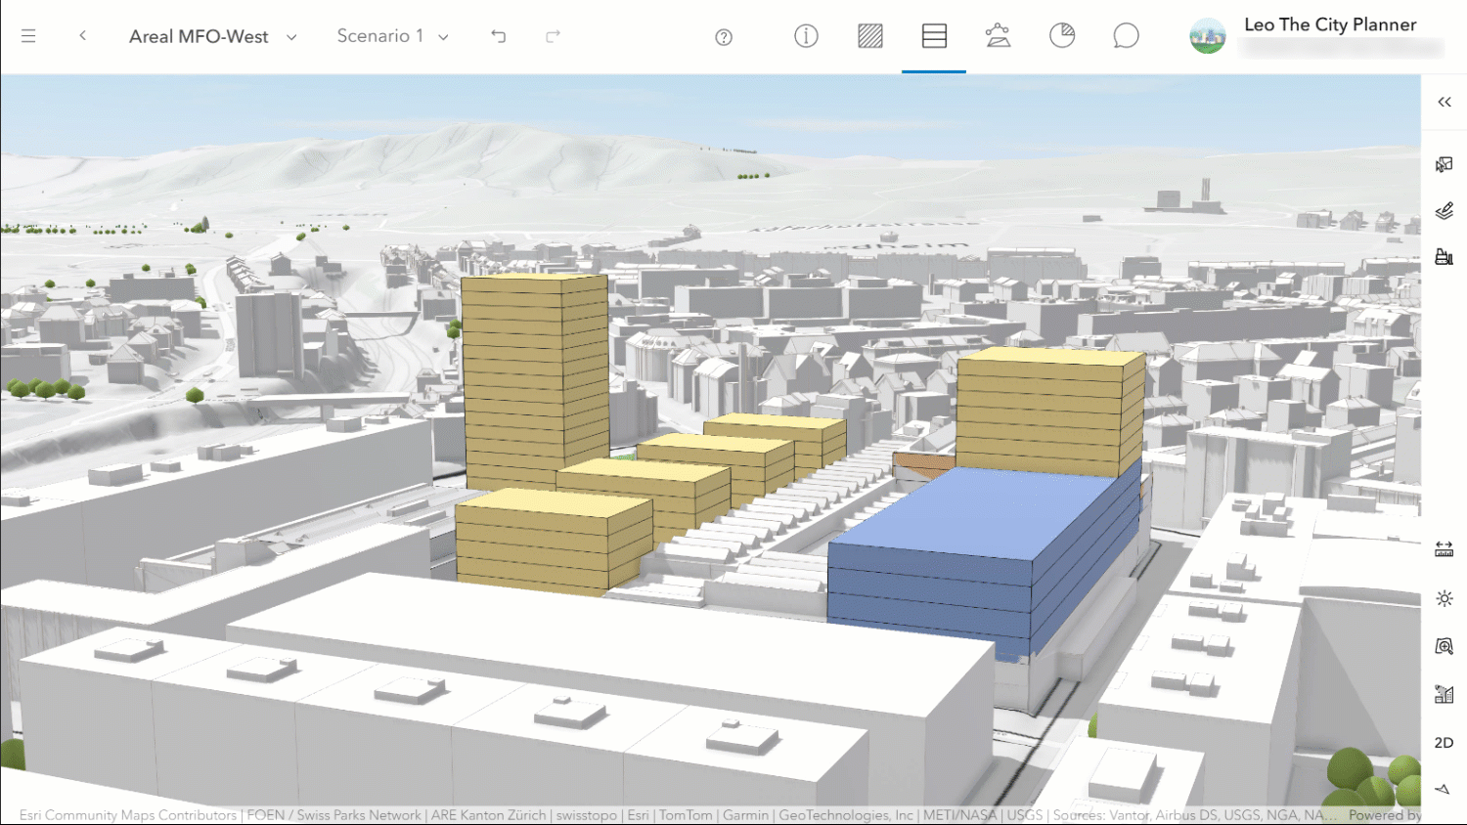Open Leo The City Planner's profile avatar
This screenshot has height=825, width=1467.
1207,35
